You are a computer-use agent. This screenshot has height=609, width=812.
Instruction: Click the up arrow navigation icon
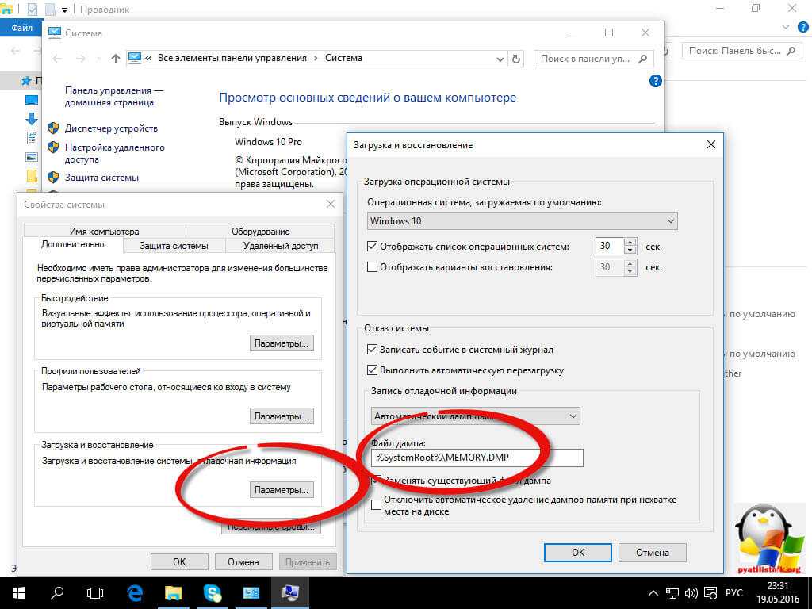[x=116, y=59]
